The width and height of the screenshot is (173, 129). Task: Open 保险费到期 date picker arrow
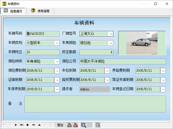57,71
